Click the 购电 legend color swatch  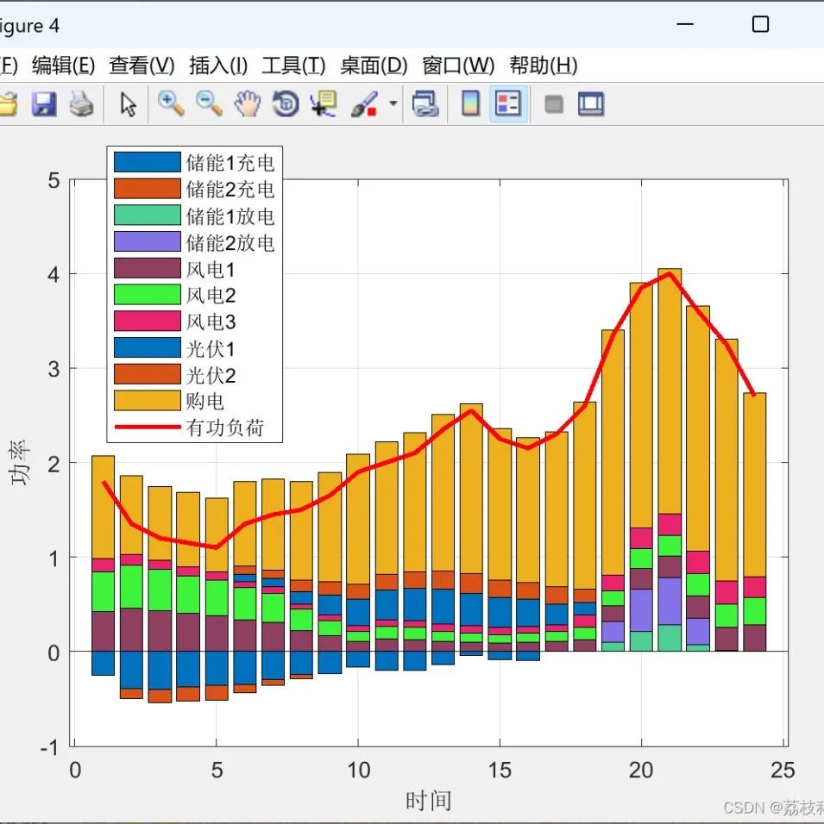pos(148,401)
